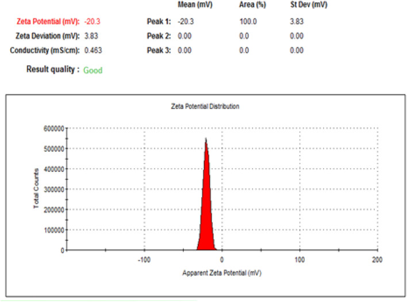Click the -100 tick on the x-axis
This screenshot has height=302, width=407.
pyautogui.click(x=144, y=260)
